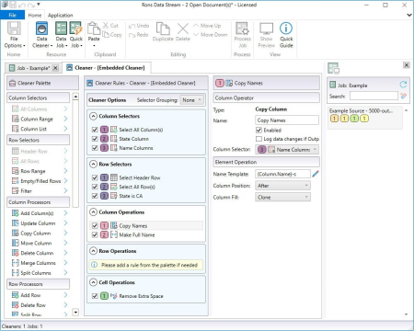
Task: Click the Search input field
Action: click(x=374, y=96)
